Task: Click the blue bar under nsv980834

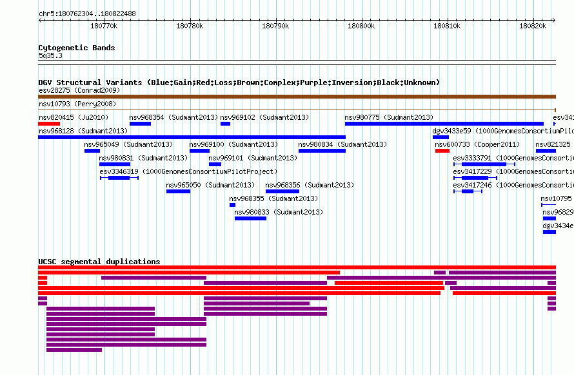Action: [322, 151]
